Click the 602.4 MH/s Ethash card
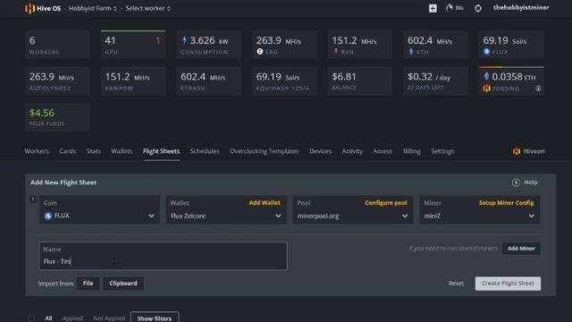This screenshot has width=572, height=322. (x=208, y=80)
